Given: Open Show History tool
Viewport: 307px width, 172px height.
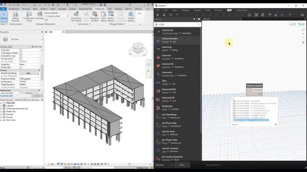Looking at the screenshot, I should tap(104, 16).
